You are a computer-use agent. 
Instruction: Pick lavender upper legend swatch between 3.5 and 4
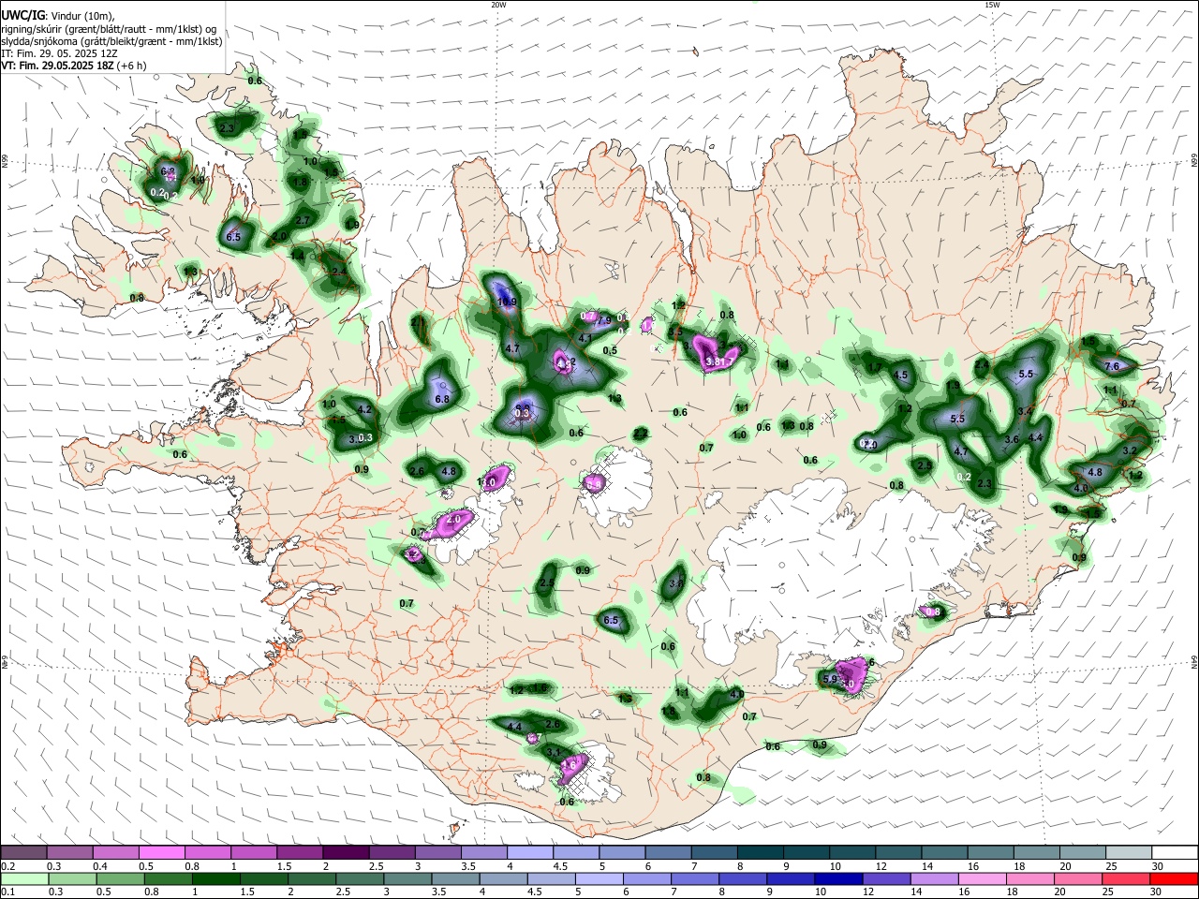click(483, 852)
